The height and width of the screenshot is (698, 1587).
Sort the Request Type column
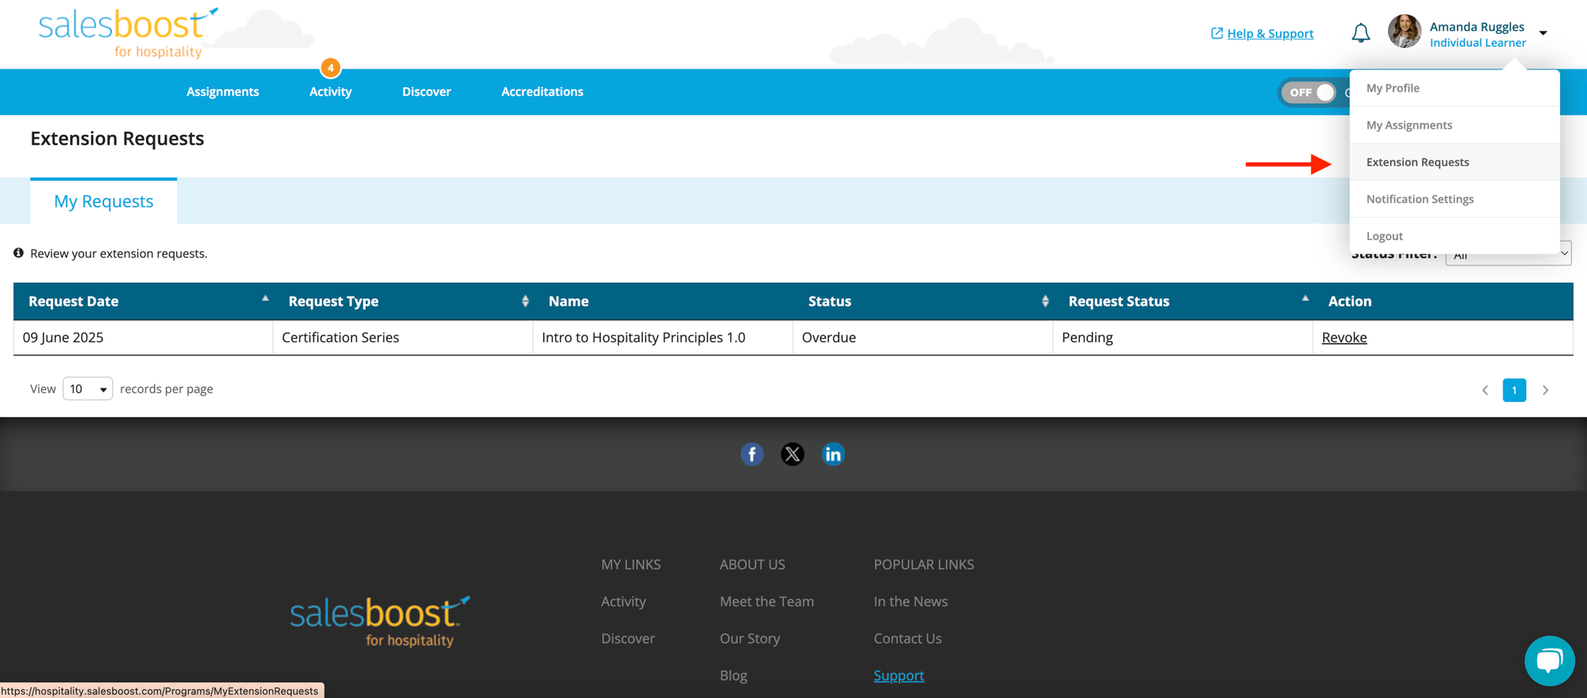[x=525, y=301]
